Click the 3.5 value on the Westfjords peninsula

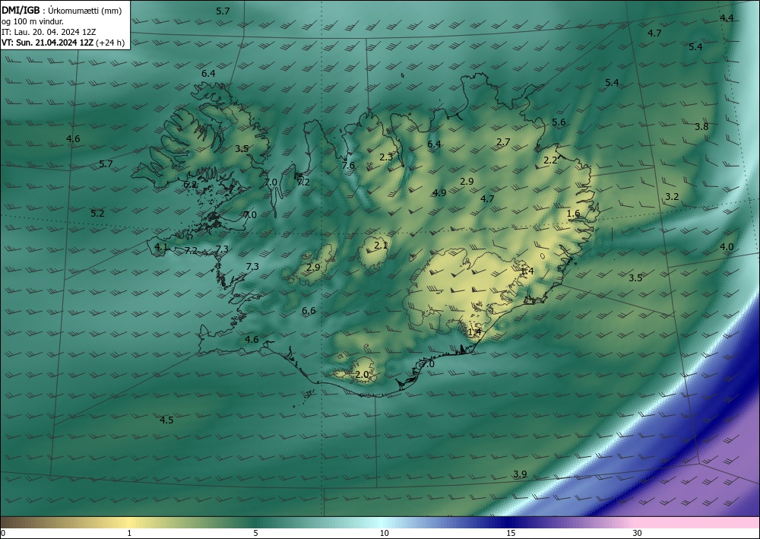click(x=242, y=149)
